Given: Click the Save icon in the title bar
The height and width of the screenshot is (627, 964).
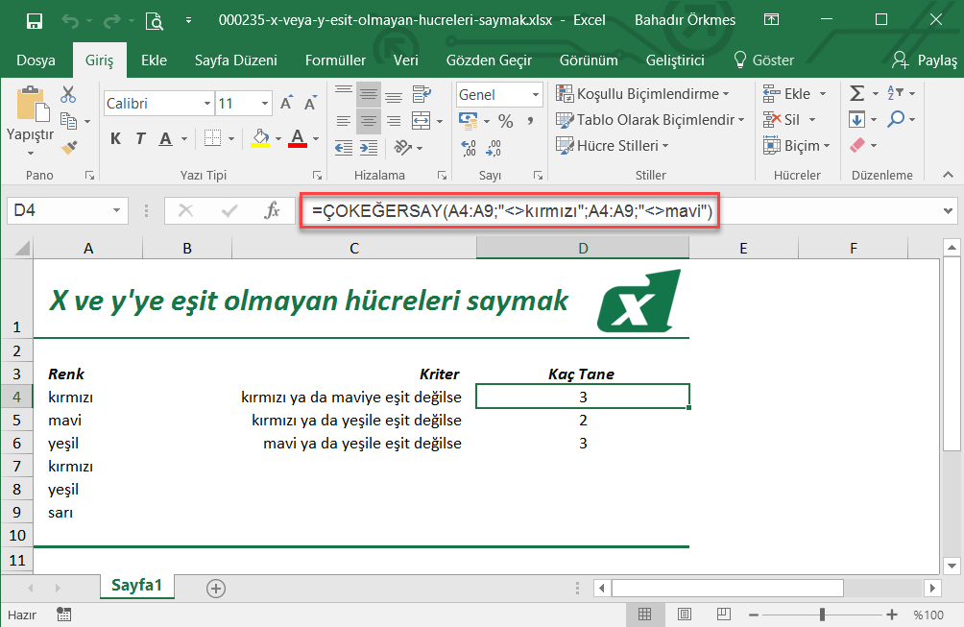Looking at the screenshot, I should (35, 21).
